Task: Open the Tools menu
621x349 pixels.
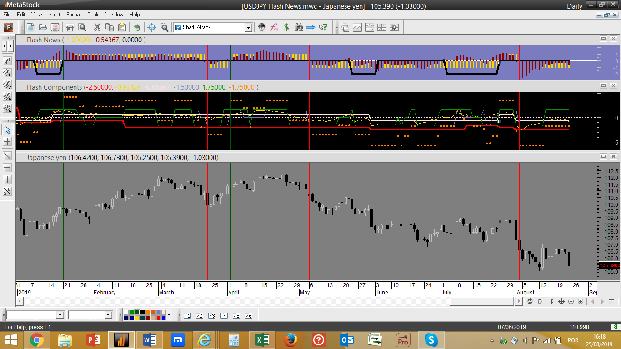Action: click(93, 15)
